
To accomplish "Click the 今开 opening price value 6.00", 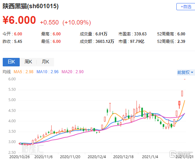I will (x=18, y=34).
